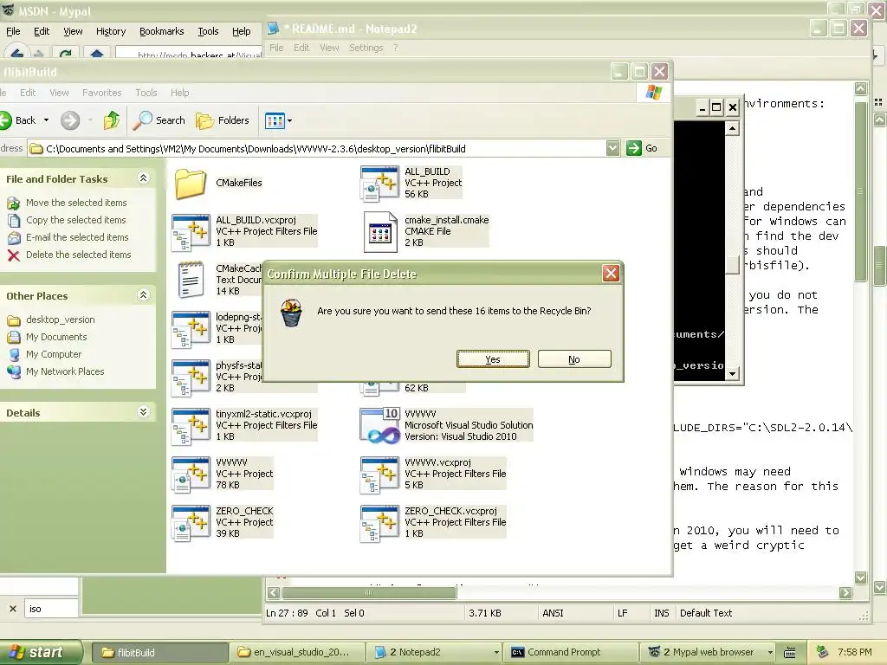Image resolution: width=887 pixels, height=665 pixels.
Task: Click the Go button beside address bar
Action: (x=642, y=148)
